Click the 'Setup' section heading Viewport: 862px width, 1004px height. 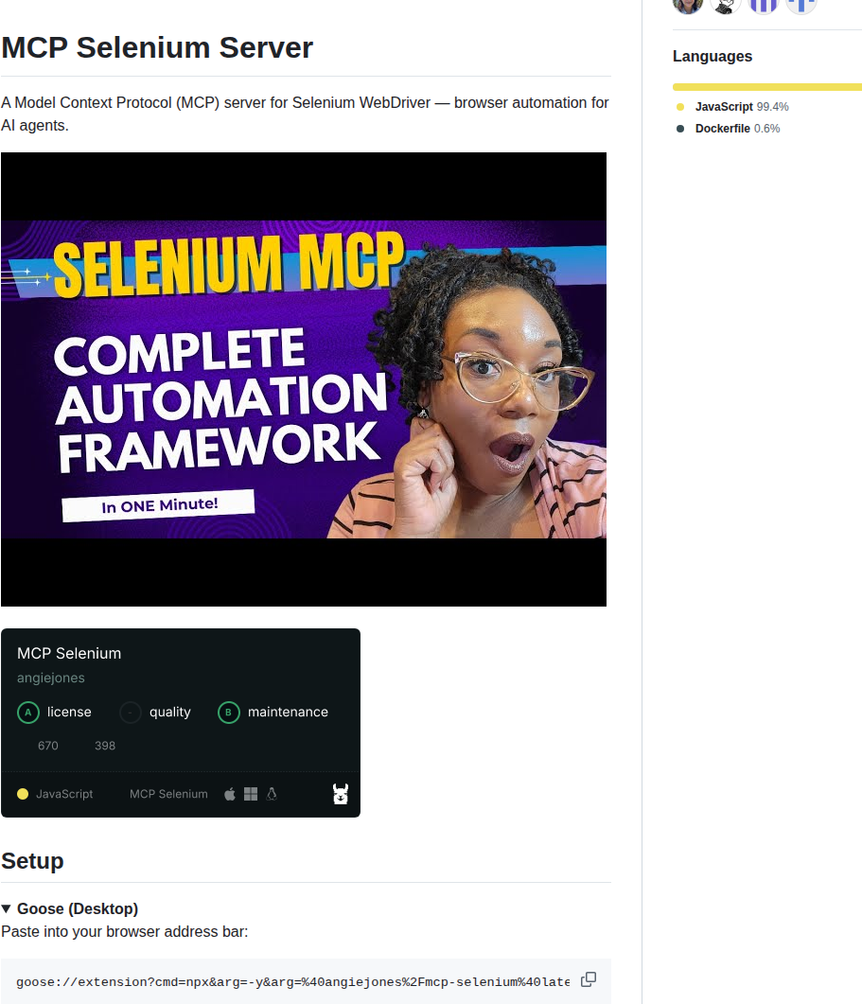(33, 861)
